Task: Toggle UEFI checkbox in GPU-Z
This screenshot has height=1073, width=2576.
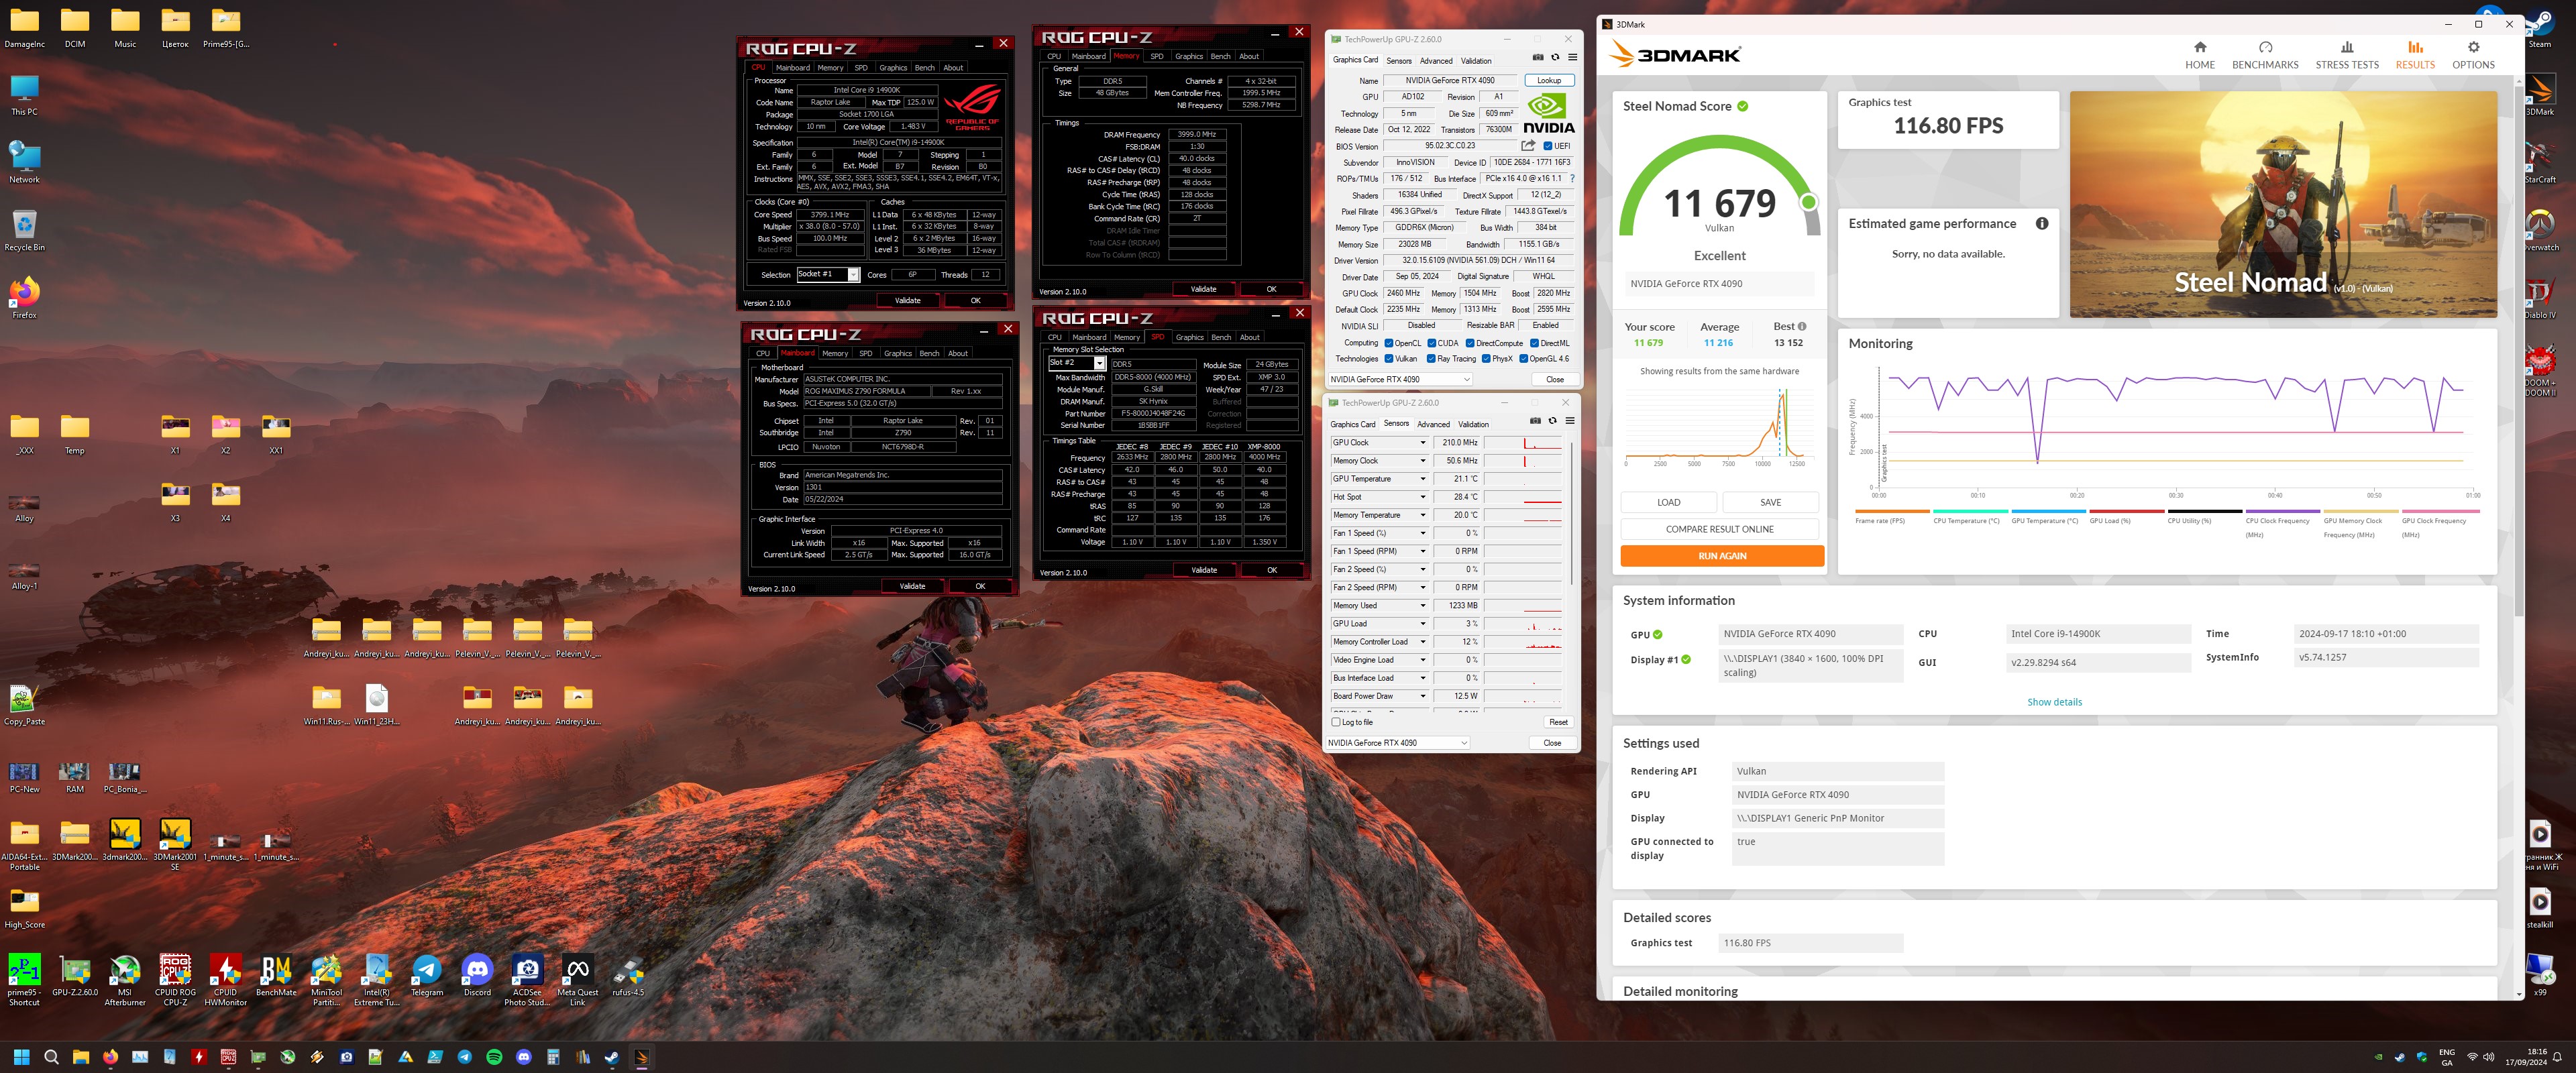Action: (1548, 146)
